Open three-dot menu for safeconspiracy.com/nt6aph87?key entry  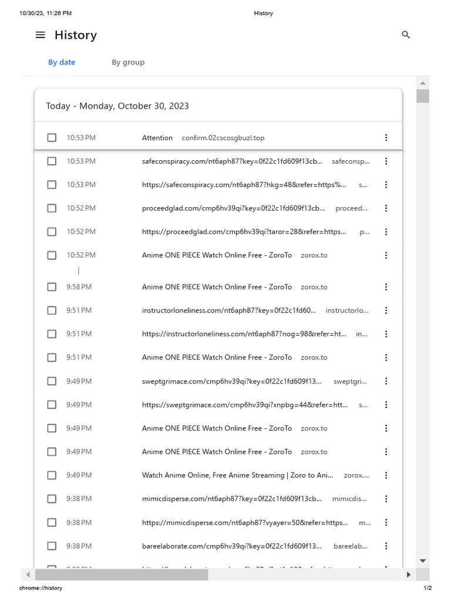(x=386, y=161)
